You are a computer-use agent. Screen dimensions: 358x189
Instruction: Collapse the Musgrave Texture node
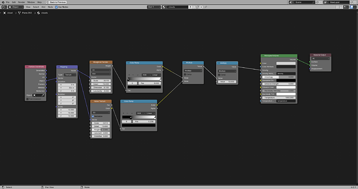pyautogui.click(x=92, y=62)
